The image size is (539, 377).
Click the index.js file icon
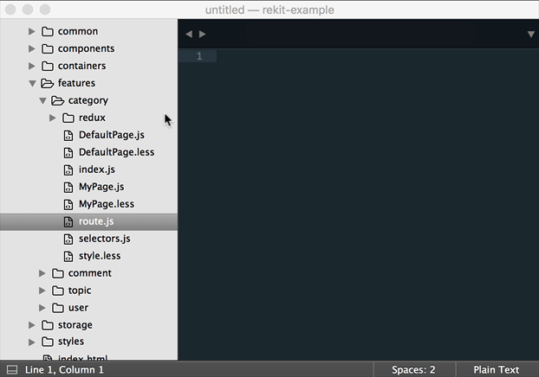point(68,169)
